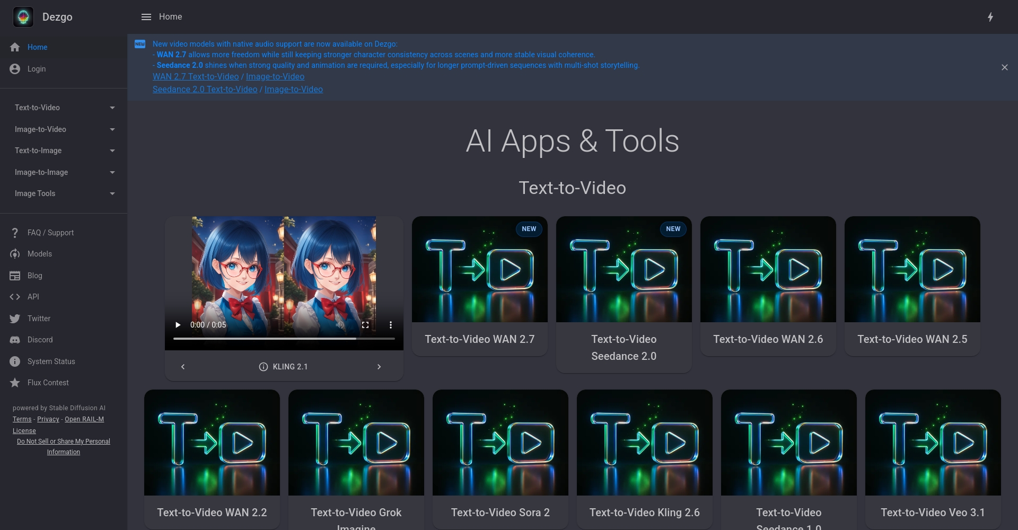Click the KLING 2.1 carousel label
Viewport: 1018px width, 530px height.
point(290,367)
